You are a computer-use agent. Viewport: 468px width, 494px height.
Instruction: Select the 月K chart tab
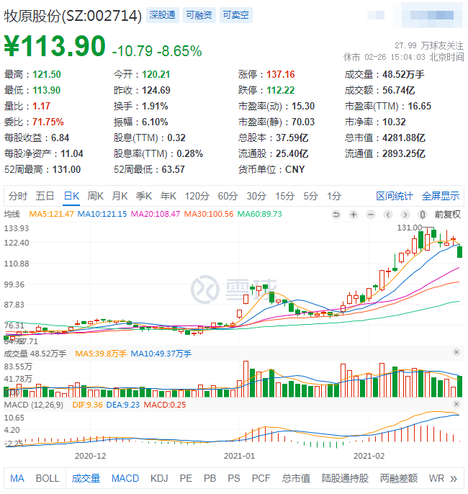tap(120, 196)
